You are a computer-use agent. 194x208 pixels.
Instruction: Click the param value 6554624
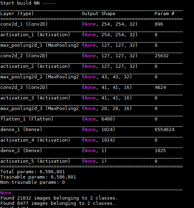click(165, 130)
